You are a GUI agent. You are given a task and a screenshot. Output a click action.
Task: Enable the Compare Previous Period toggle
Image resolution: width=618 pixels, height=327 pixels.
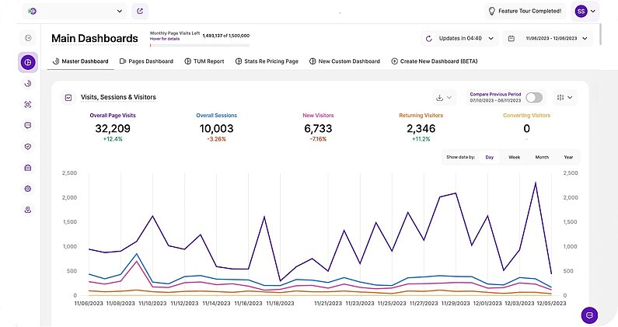coord(534,98)
